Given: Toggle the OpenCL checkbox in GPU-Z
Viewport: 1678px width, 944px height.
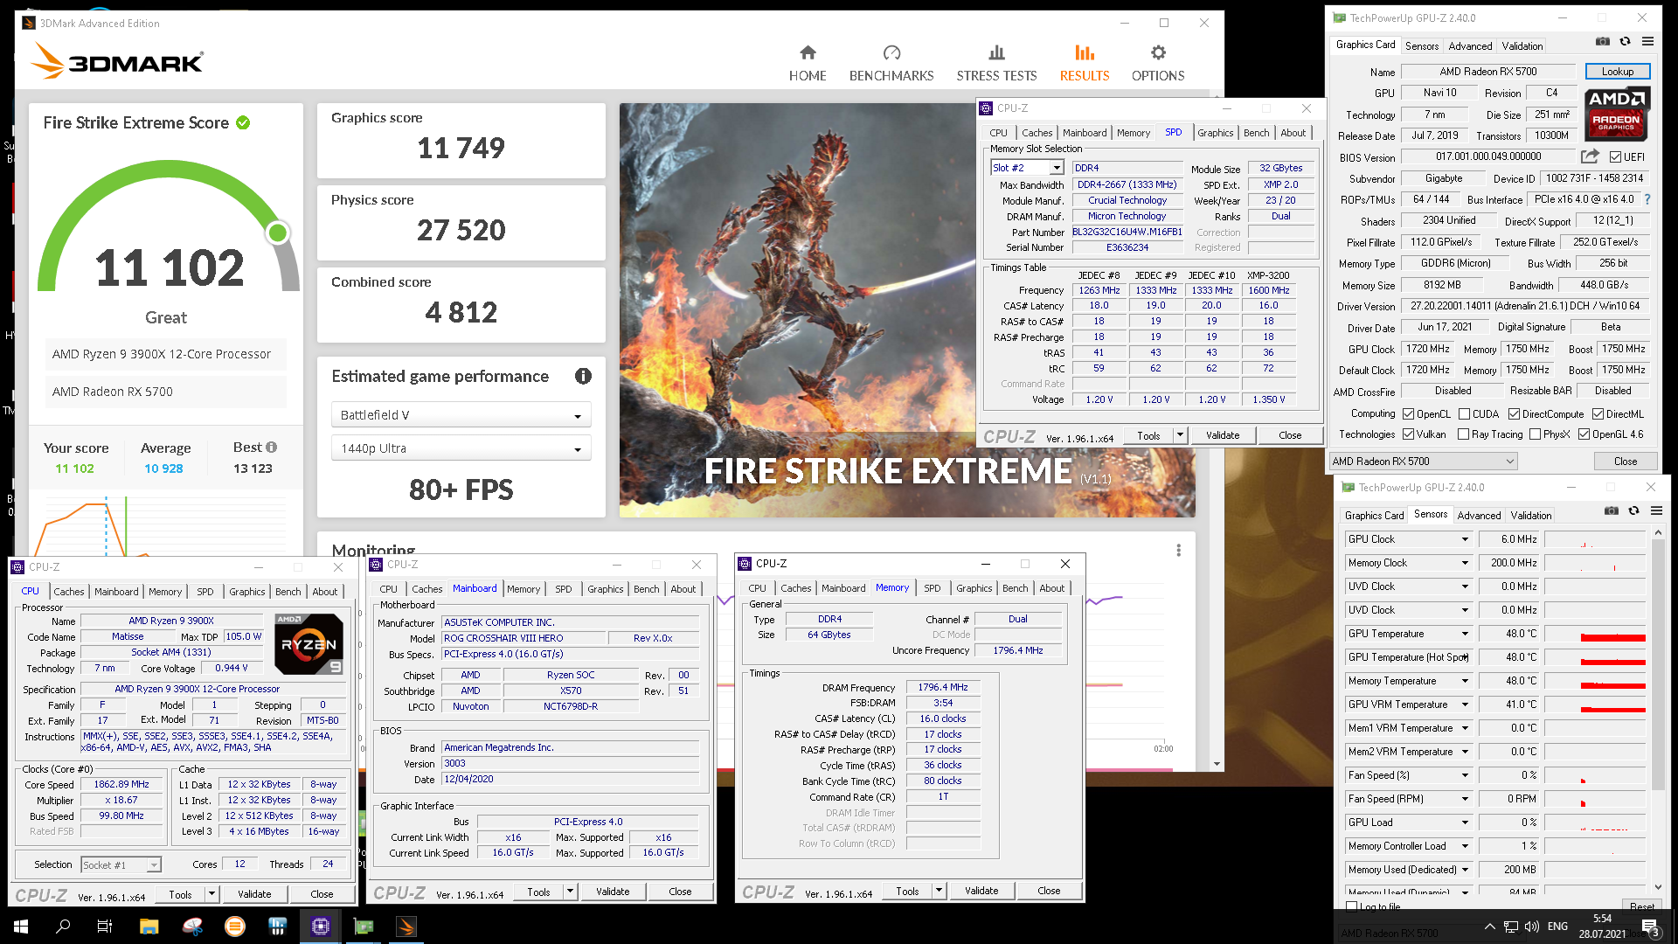Looking at the screenshot, I should coord(1408,414).
